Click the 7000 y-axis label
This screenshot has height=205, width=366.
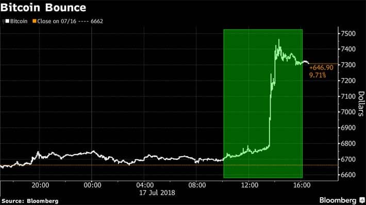pyautogui.click(x=348, y=112)
